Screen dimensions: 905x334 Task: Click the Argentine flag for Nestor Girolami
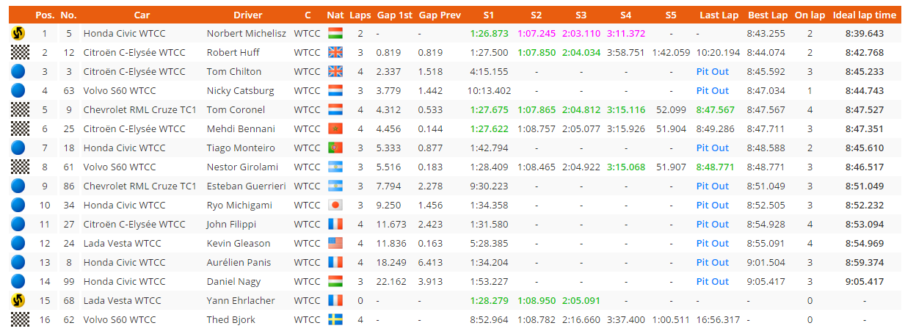click(x=335, y=167)
